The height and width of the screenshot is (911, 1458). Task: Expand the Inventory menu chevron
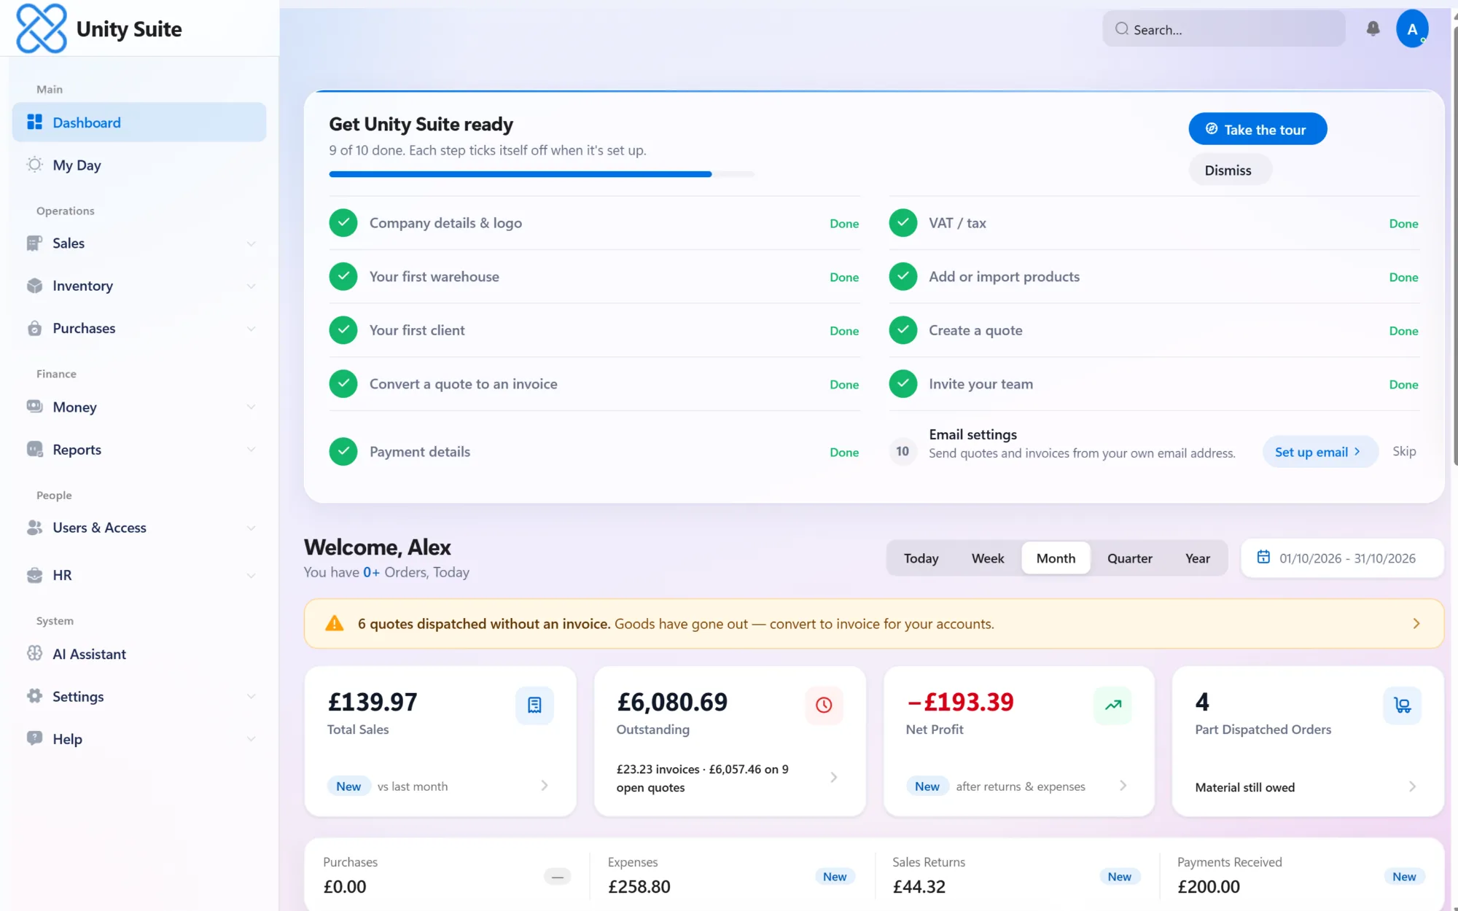tap(251, 286)
